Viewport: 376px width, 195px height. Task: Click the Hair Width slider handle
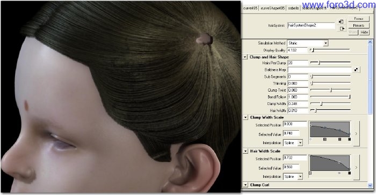[316, 110]
